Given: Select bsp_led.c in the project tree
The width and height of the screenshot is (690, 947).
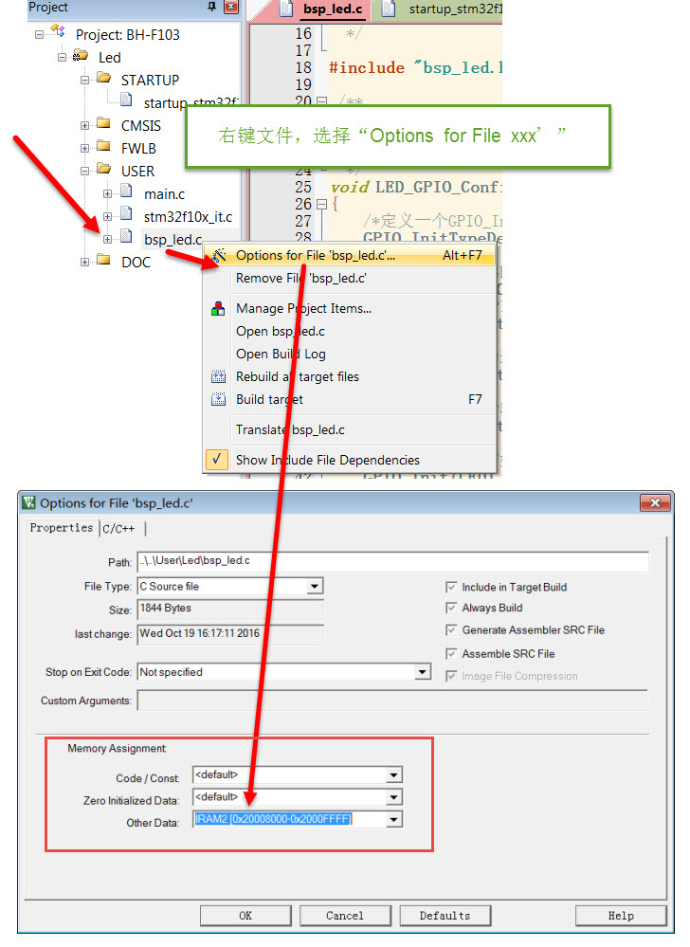Looking at the screenshot, I should point(172,240).
